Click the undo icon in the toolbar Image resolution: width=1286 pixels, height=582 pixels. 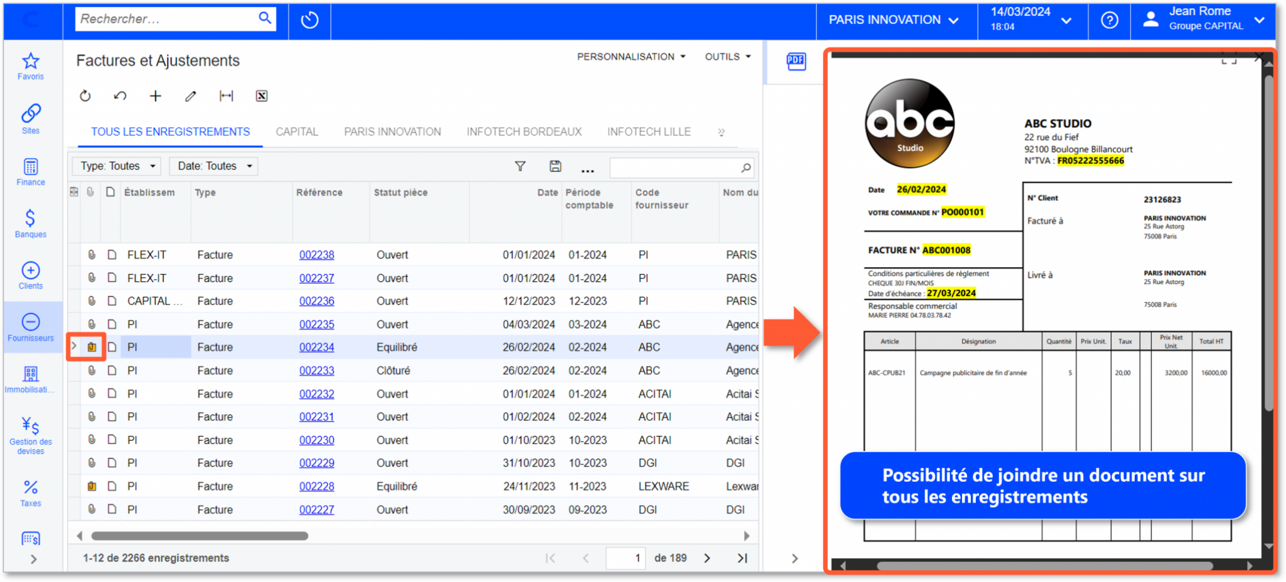click(120, 96)
